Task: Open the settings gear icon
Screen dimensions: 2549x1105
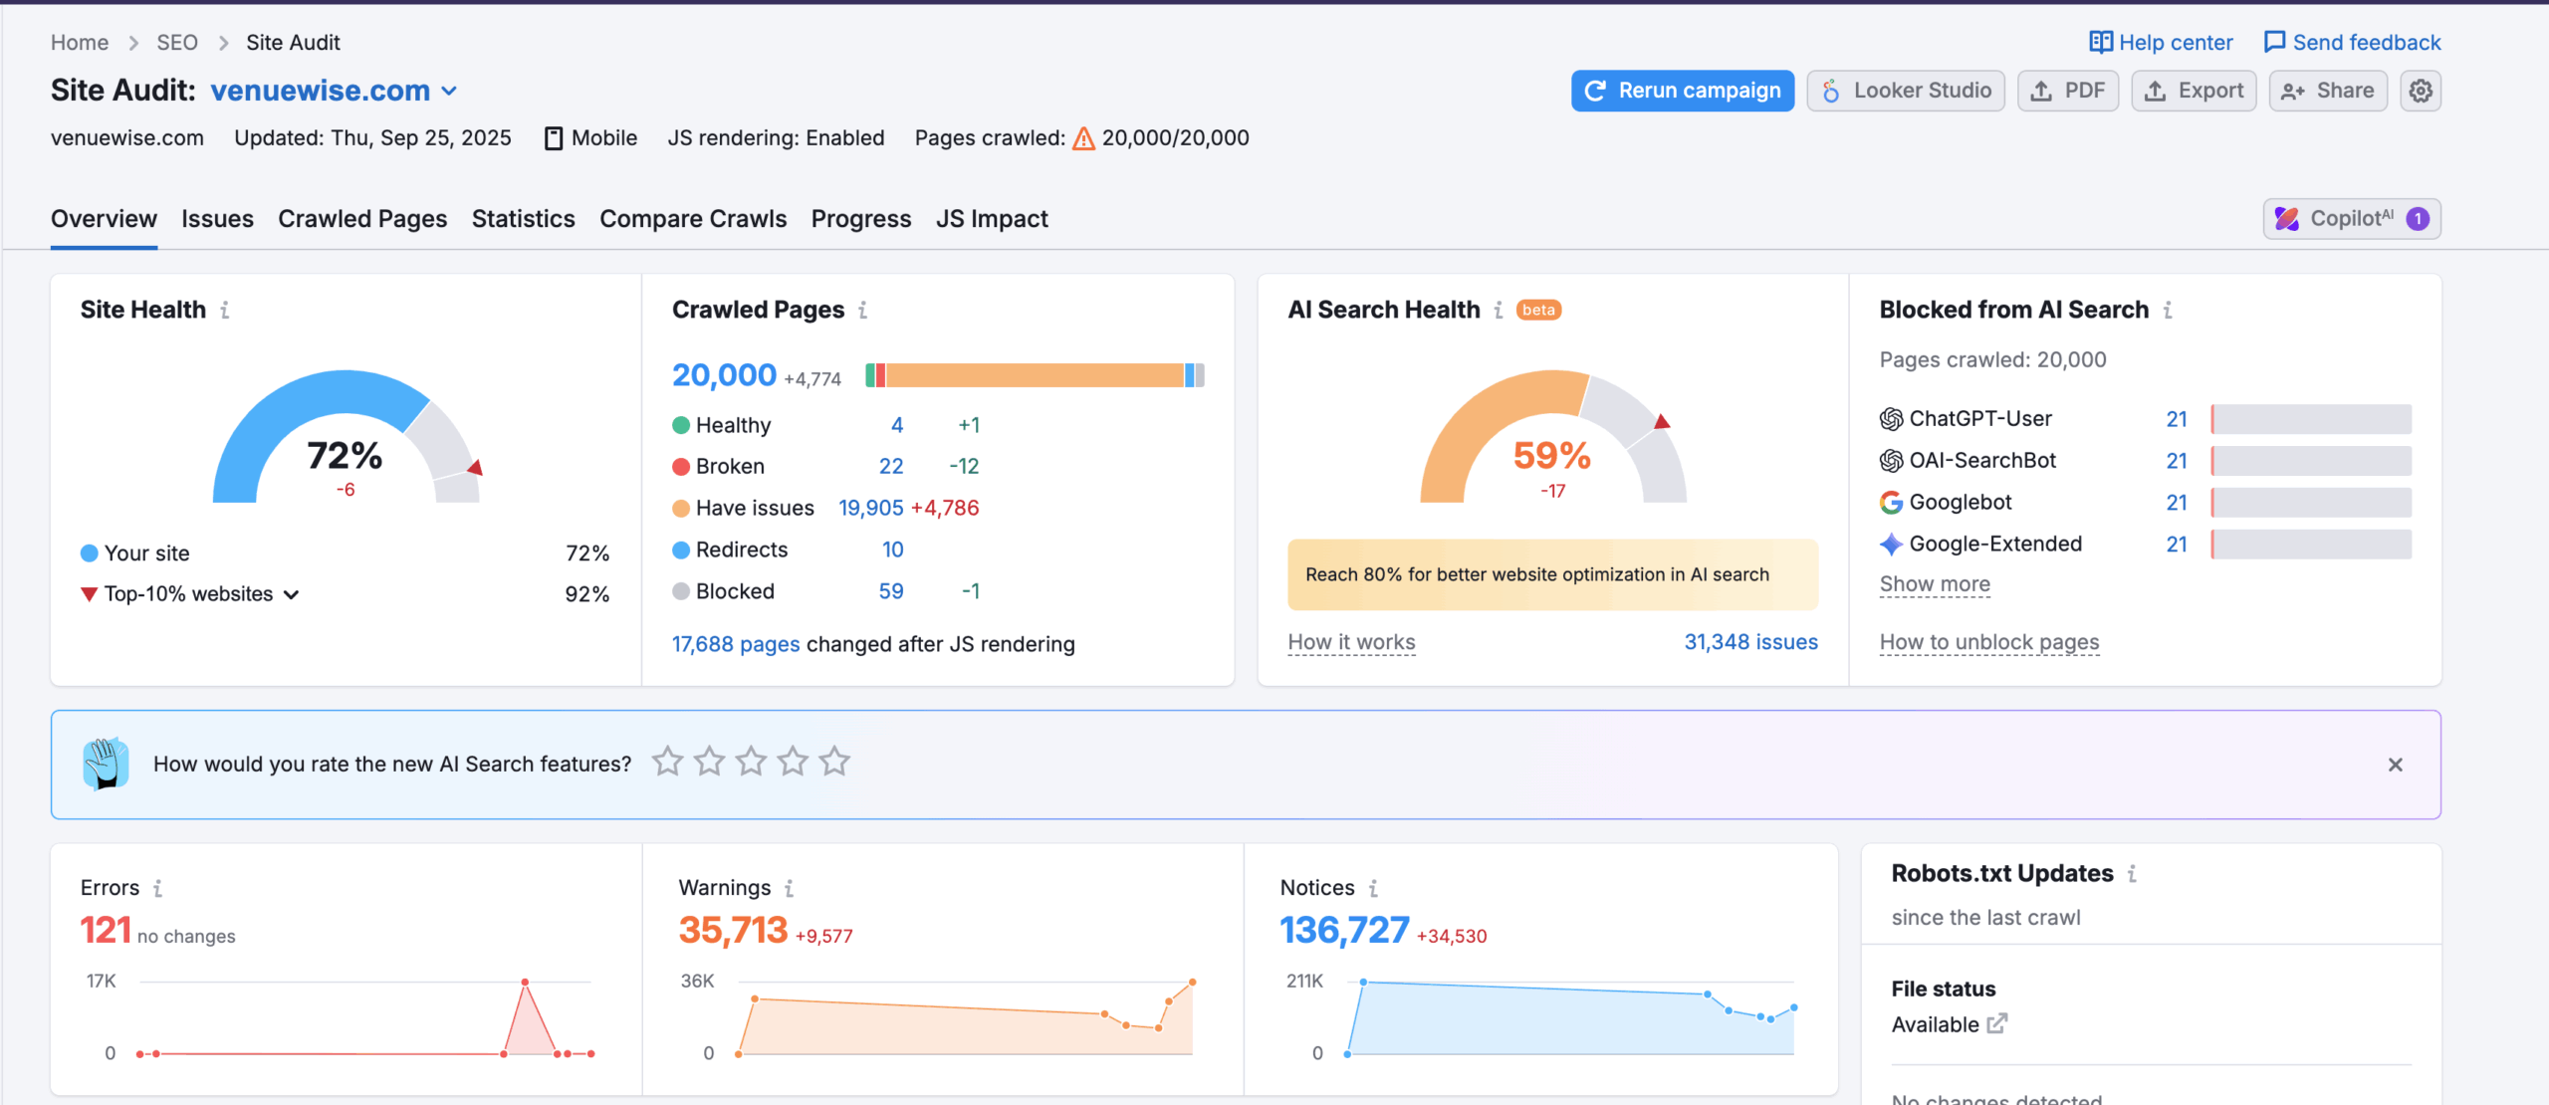Action: [x=2420, y=91]
